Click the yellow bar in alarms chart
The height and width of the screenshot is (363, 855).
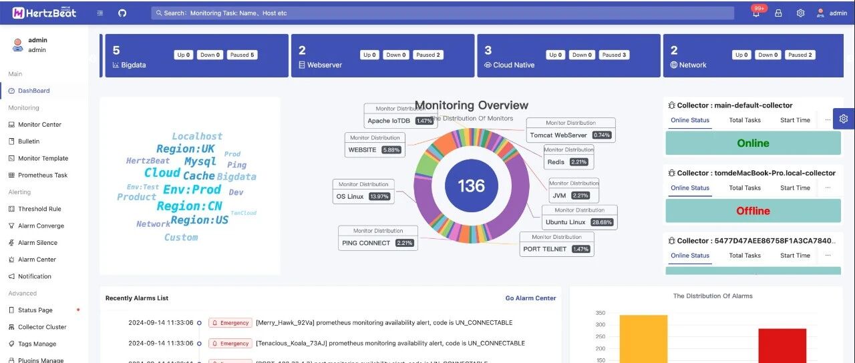pos(643,339)
